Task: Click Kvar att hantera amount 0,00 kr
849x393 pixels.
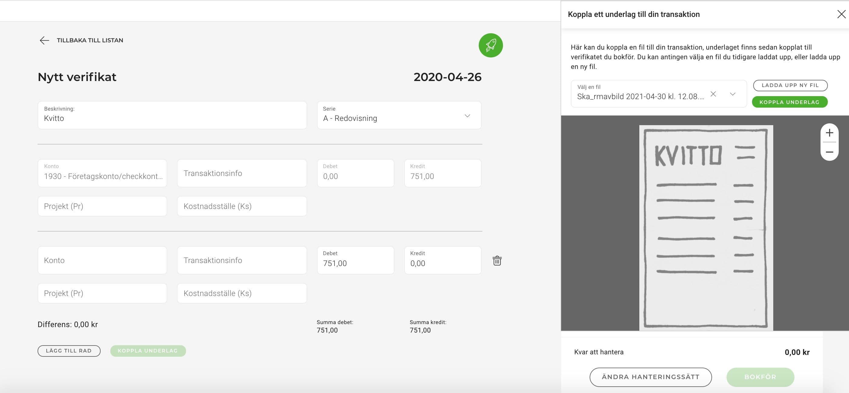Action: click(797, 352)
